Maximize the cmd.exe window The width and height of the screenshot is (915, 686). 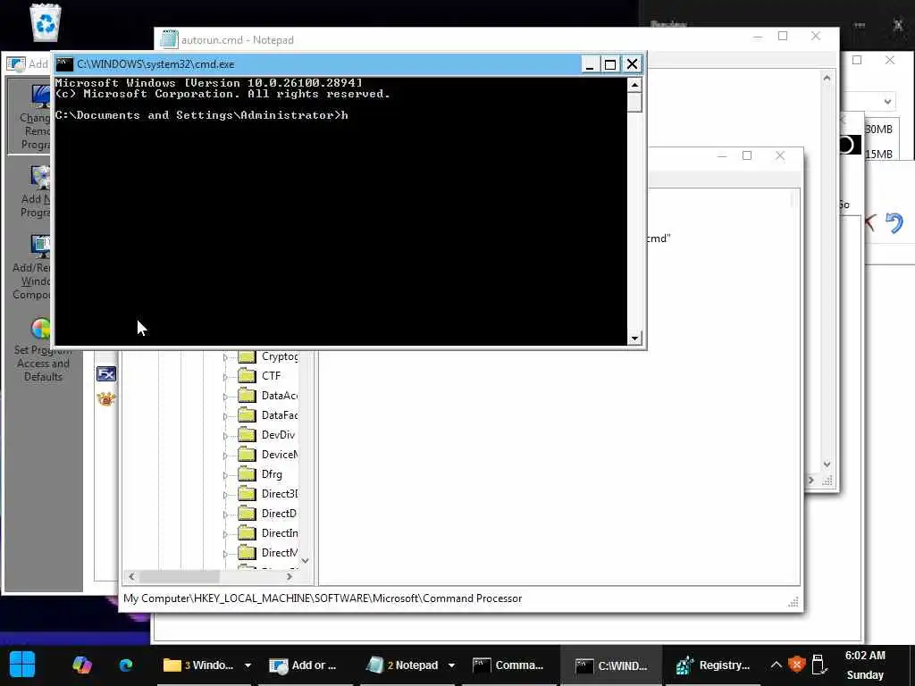610,64
